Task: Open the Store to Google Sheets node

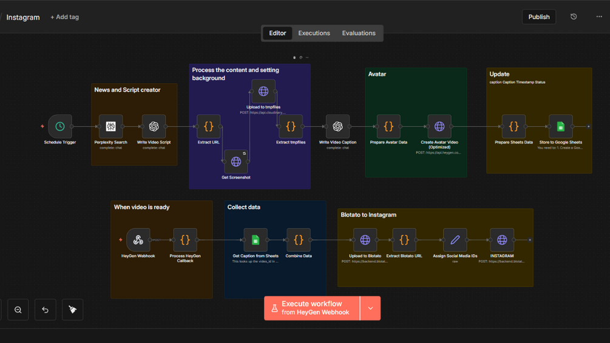Action: tap(561, 126)
